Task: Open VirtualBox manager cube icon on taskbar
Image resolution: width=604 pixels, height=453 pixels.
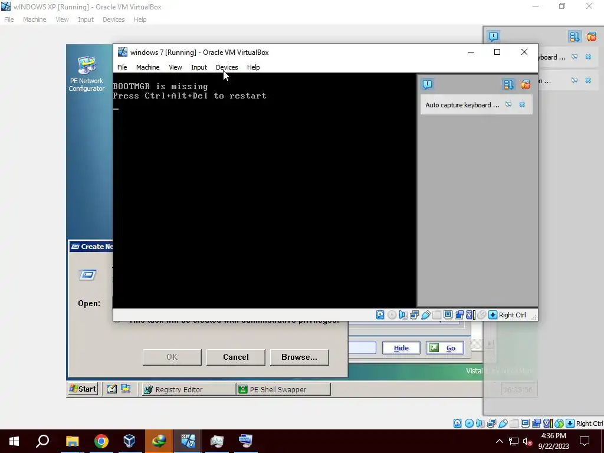Action: coord(130,441)
